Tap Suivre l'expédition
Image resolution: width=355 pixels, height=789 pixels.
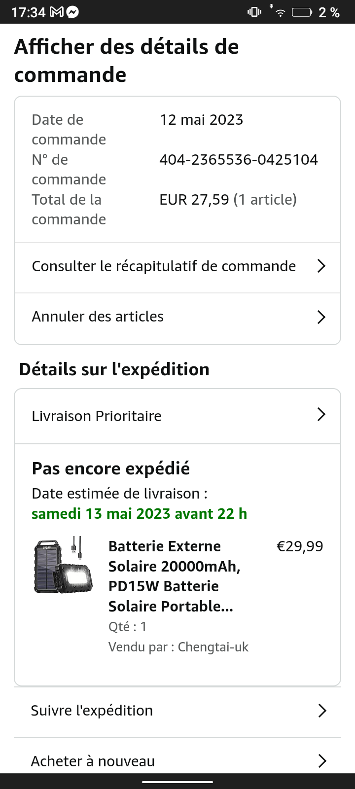(x=92, y=711)
